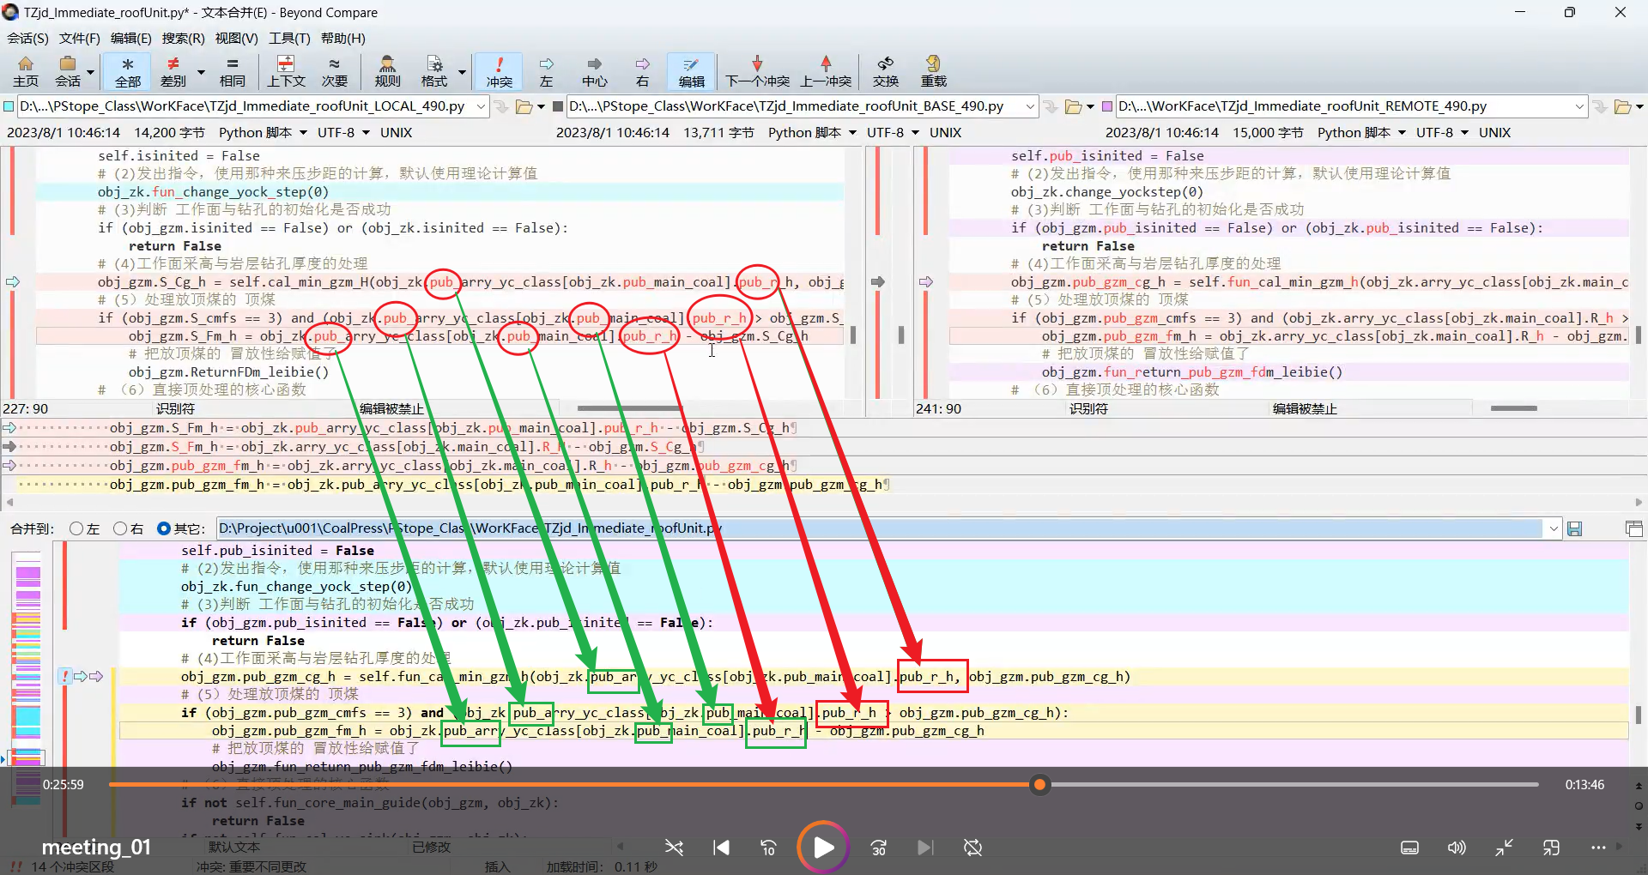Viewport: 1648px width, 875px height.
Task: Expand BASE file path dropdown
Action: (x=1030, y=106)
